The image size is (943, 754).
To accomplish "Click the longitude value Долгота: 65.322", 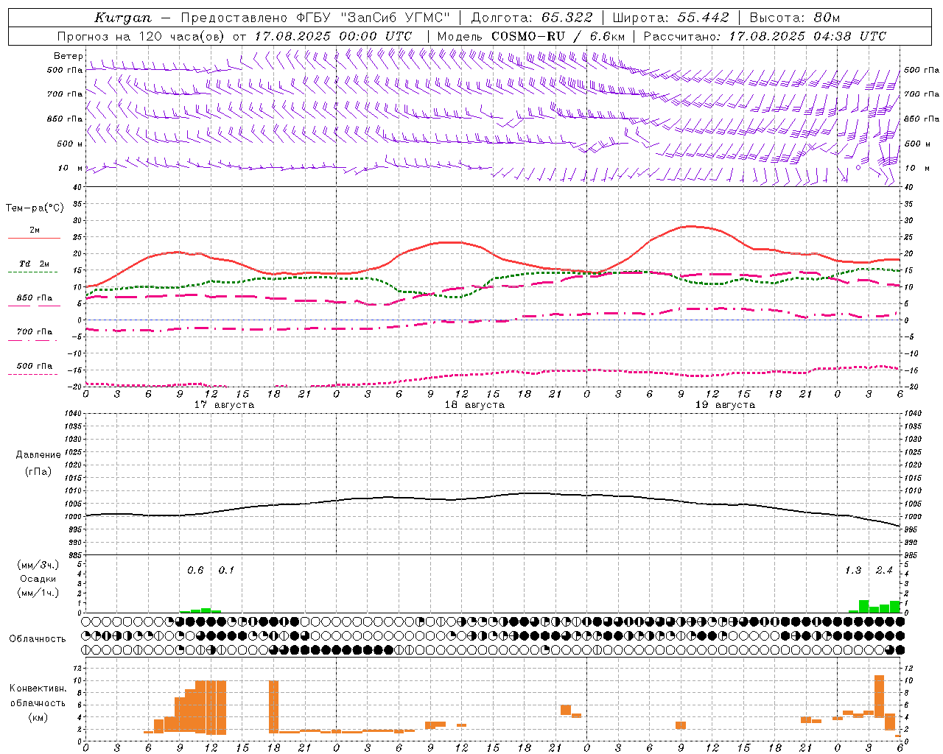I will [x=532, y=18].
